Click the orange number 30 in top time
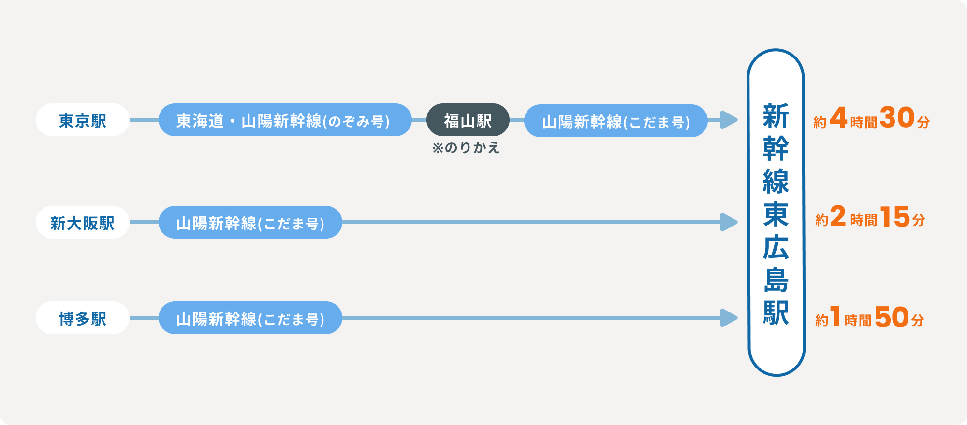This screenshot has width=967, height=425. click(x=897, y=117)
